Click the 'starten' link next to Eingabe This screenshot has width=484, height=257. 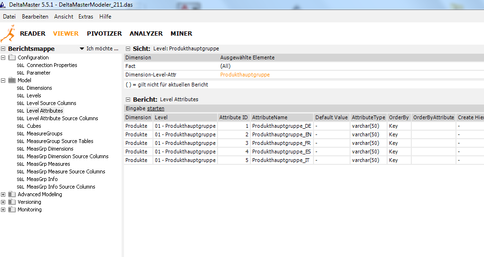(156, 108)
